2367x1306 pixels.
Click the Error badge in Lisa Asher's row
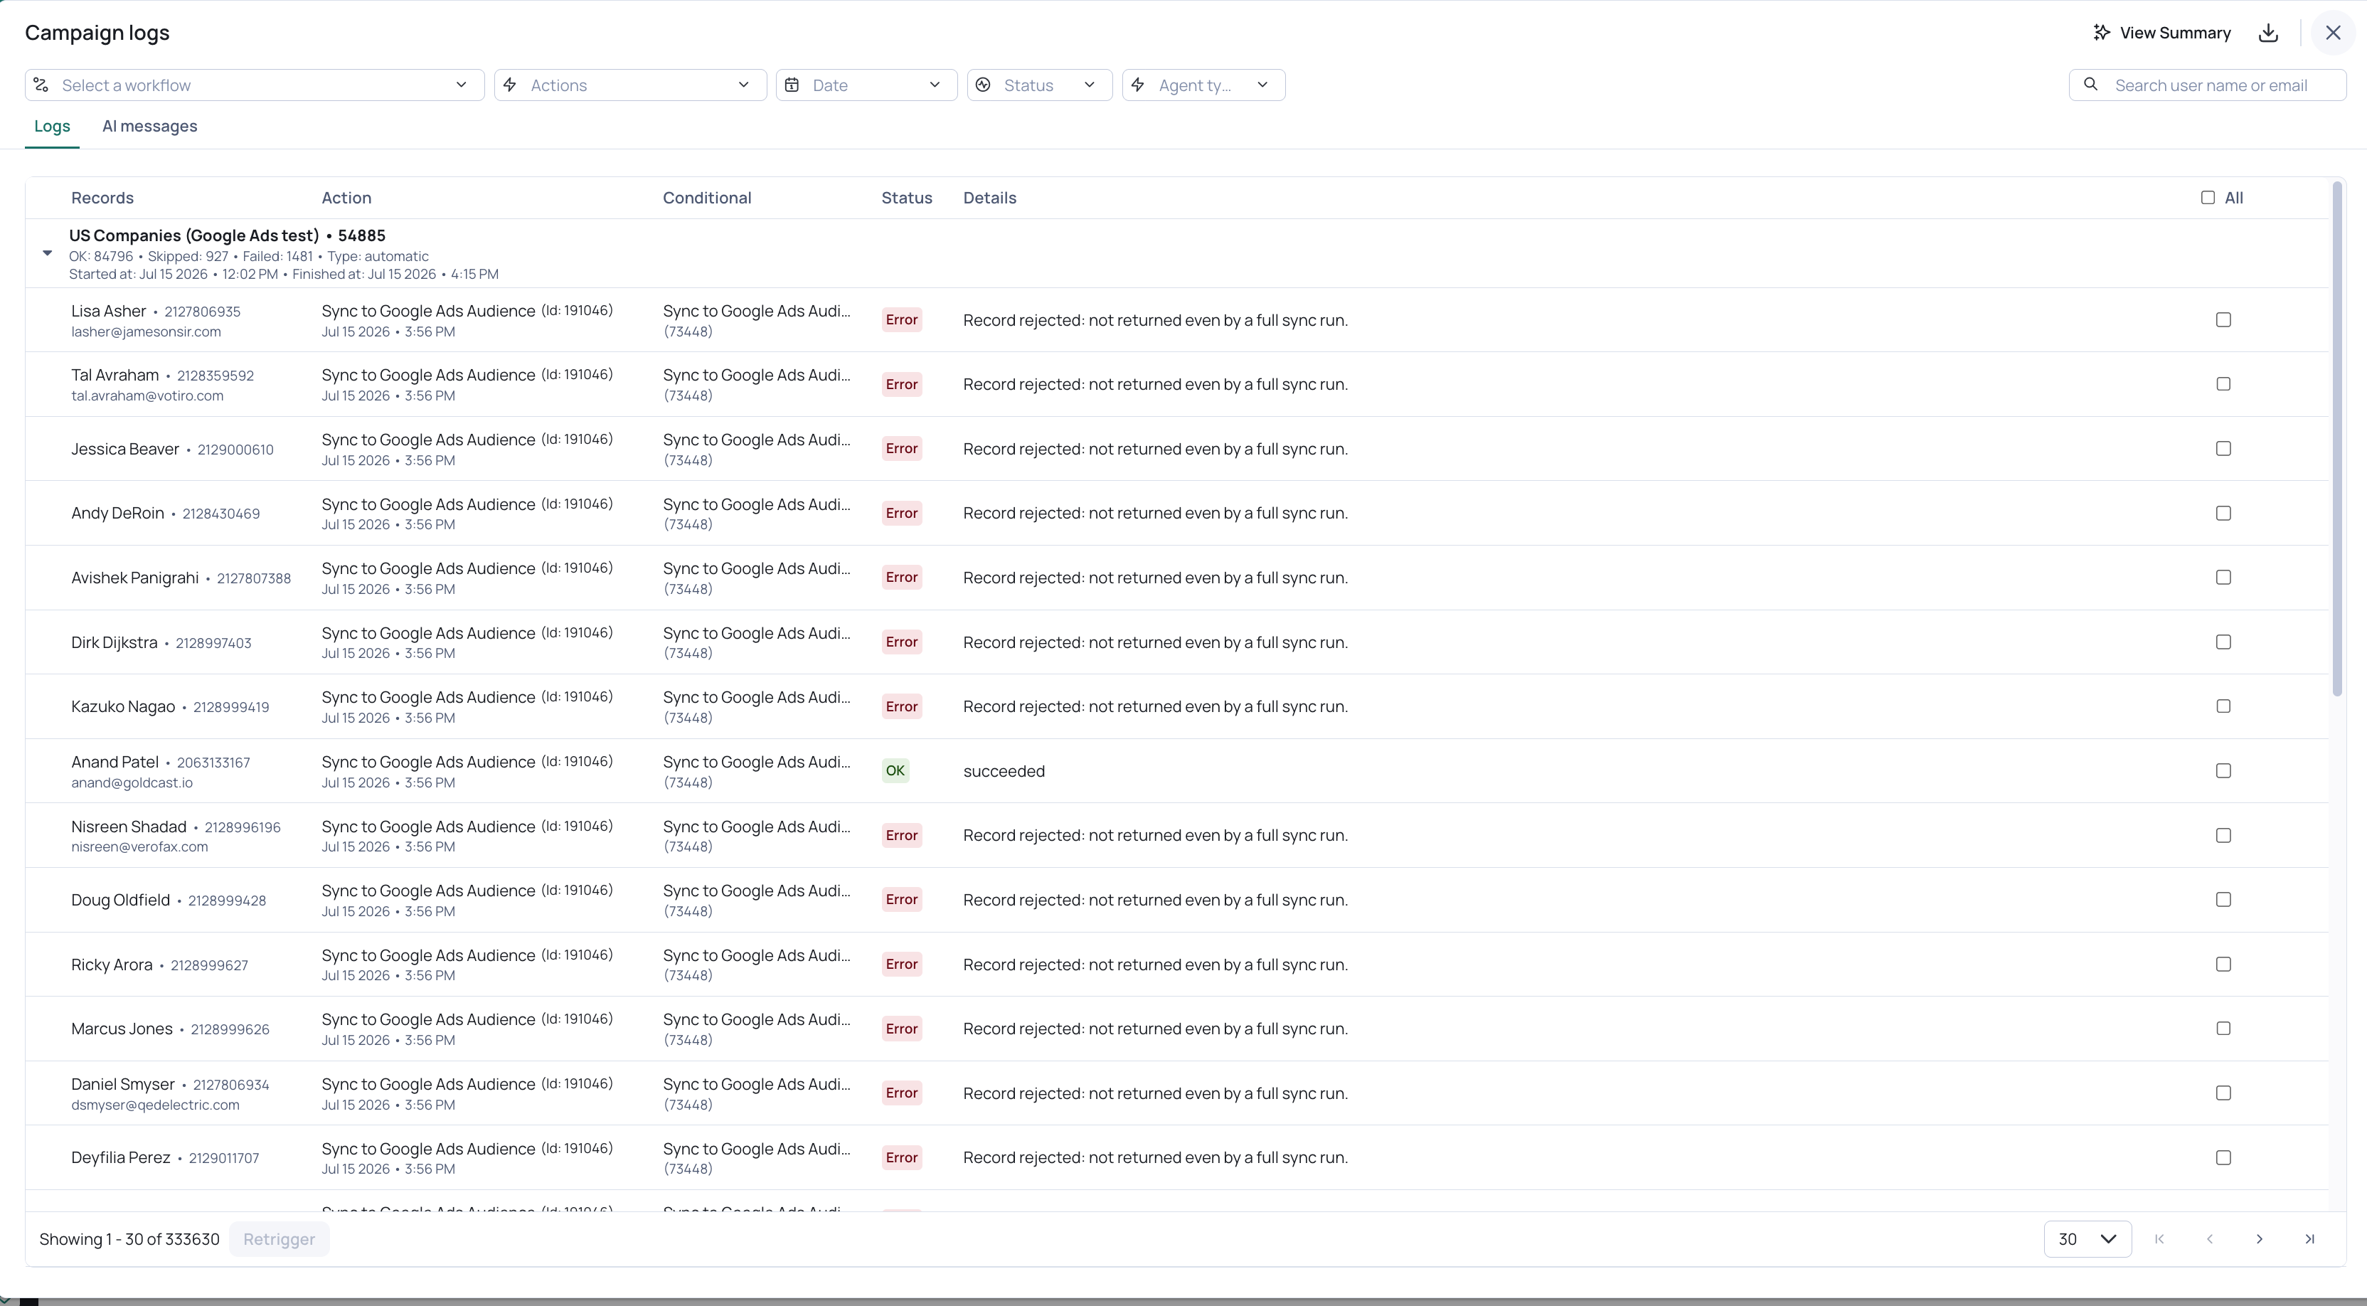pyautogui.click(x=901, y=320)
